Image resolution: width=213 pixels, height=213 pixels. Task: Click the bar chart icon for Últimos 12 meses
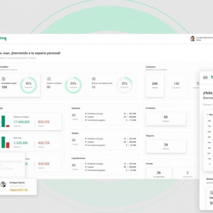coord(5,121)
